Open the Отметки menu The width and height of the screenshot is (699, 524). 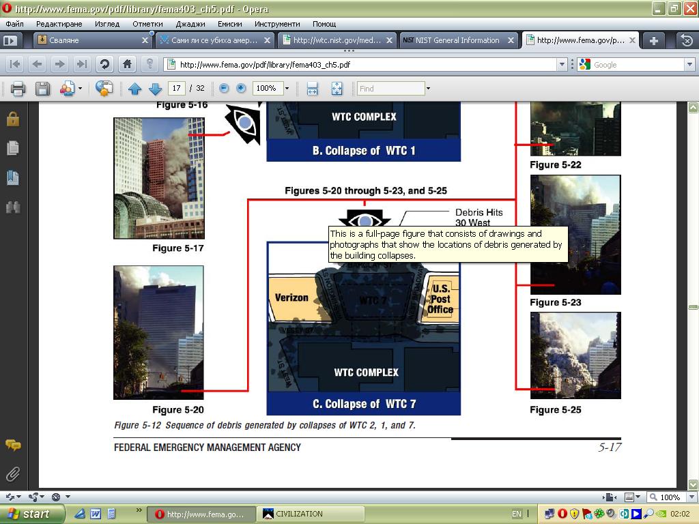147,24
